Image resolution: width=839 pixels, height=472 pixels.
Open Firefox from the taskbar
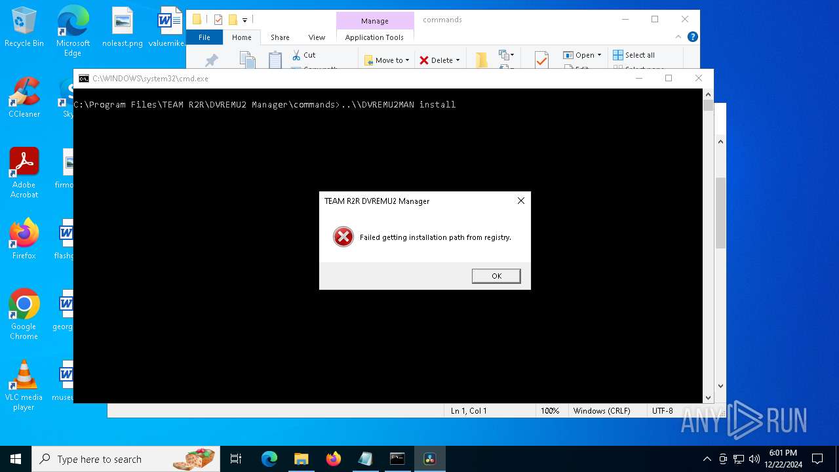tap(333, 459)
